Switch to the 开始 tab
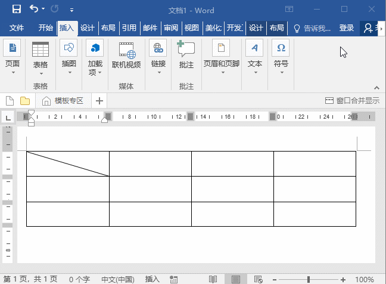Screen dimensions: 386x284 [45, 28]
